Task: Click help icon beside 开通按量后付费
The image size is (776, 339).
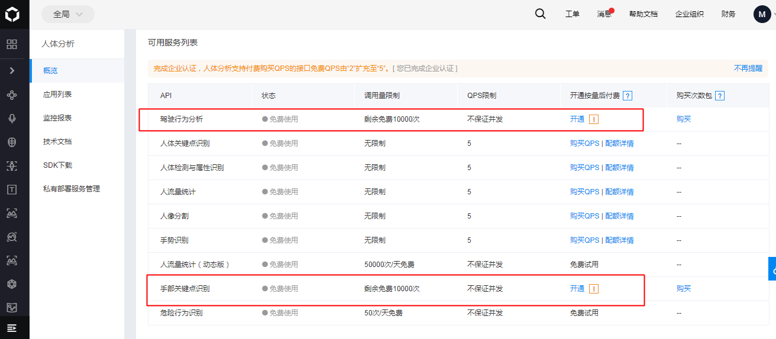Action: pos(628,96)
